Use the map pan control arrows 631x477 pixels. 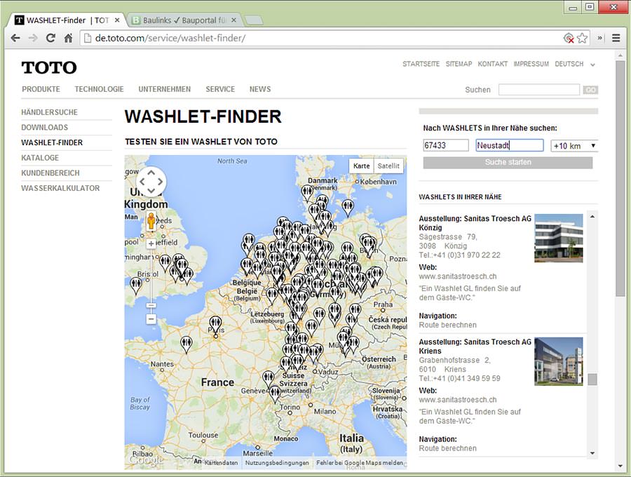coord(151,182)
